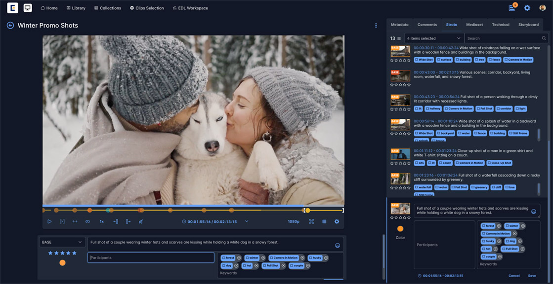Open the notifications list icon with badge

[512, 8]
